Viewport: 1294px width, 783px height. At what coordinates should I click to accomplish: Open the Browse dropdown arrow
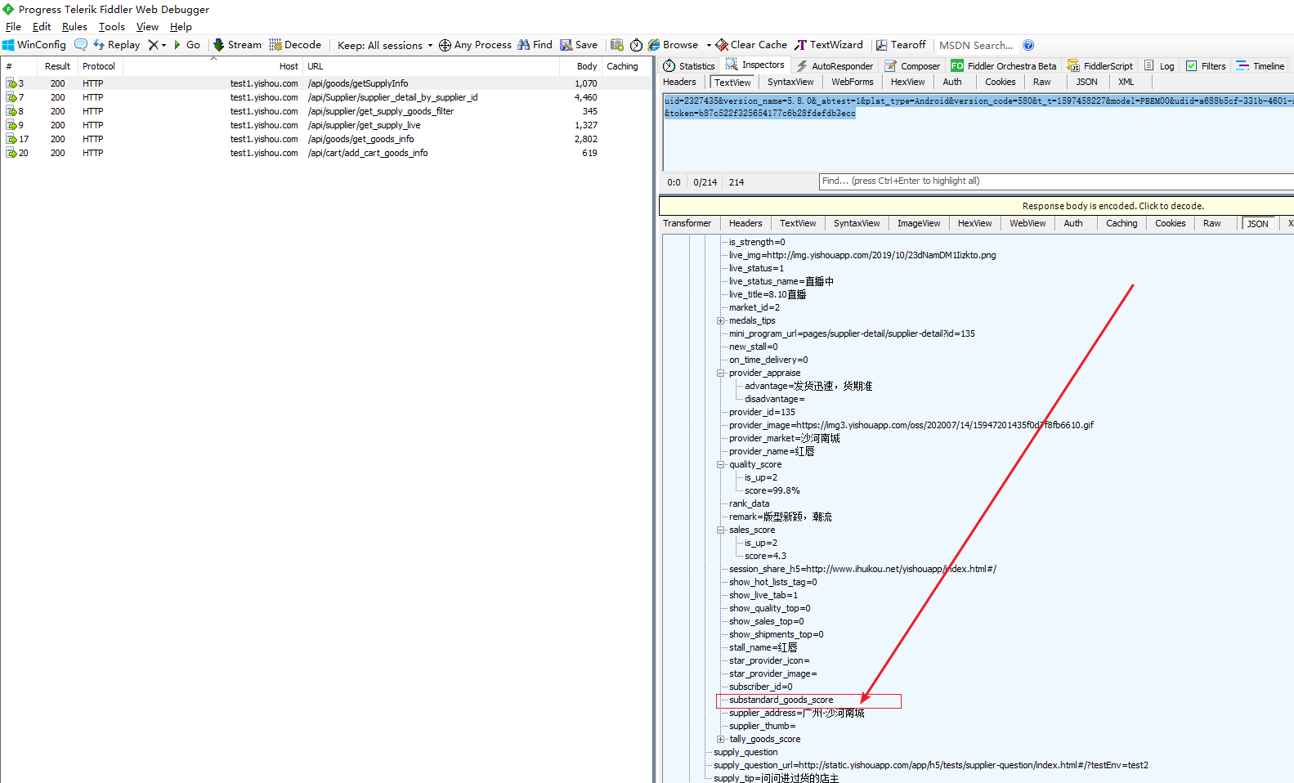pos(709,45)
